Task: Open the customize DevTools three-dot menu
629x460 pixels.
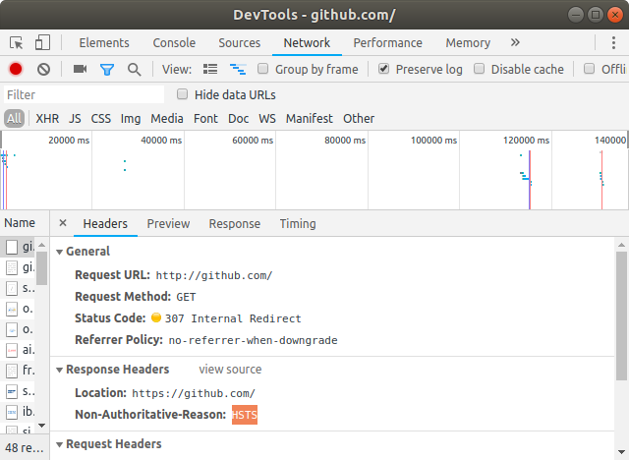Action: (x=613, y=42)
